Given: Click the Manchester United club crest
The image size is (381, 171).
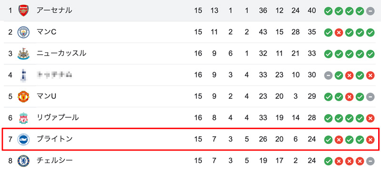Looking at the screenshot, I should 23,96.
